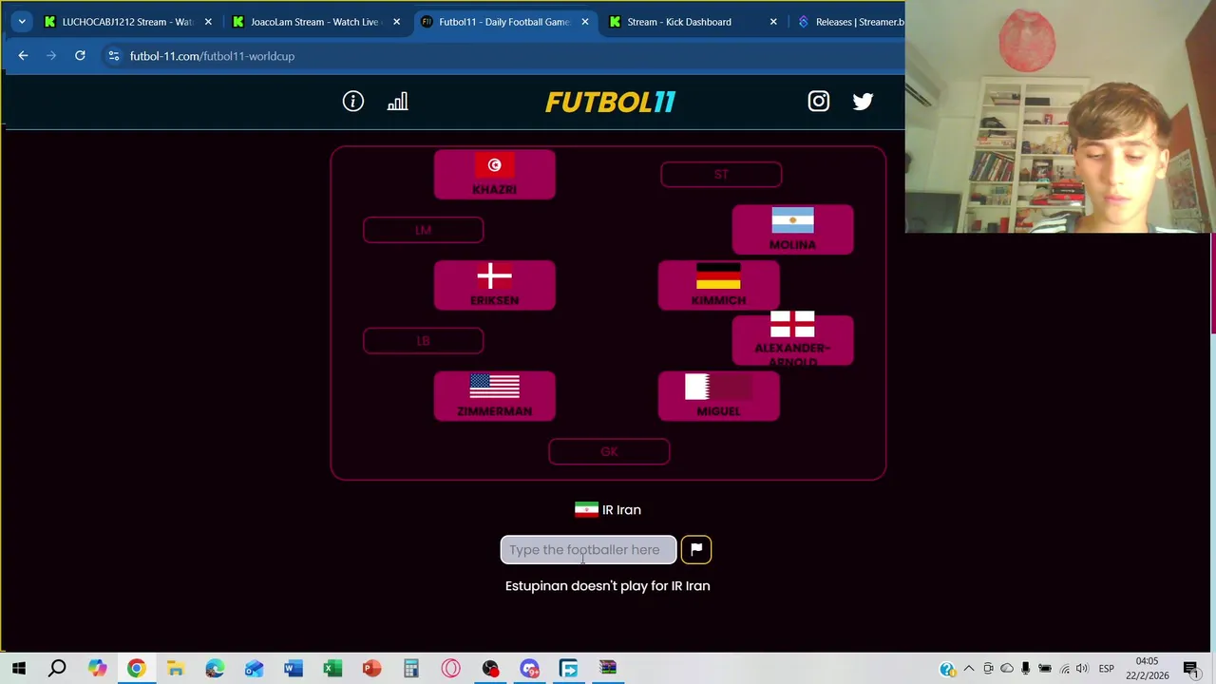Close the JoacoLam Stream tab
1216x684 pixels.
point(396,22)
